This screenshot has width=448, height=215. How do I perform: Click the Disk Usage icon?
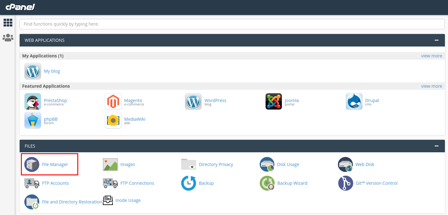pyautogui.click(x=267, y=164)
